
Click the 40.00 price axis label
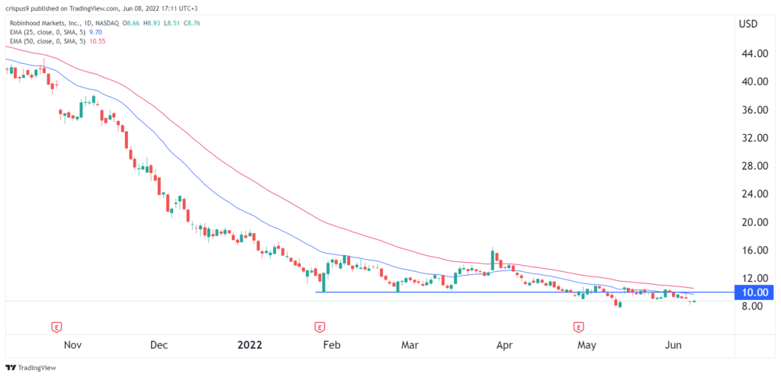point(756,81)
